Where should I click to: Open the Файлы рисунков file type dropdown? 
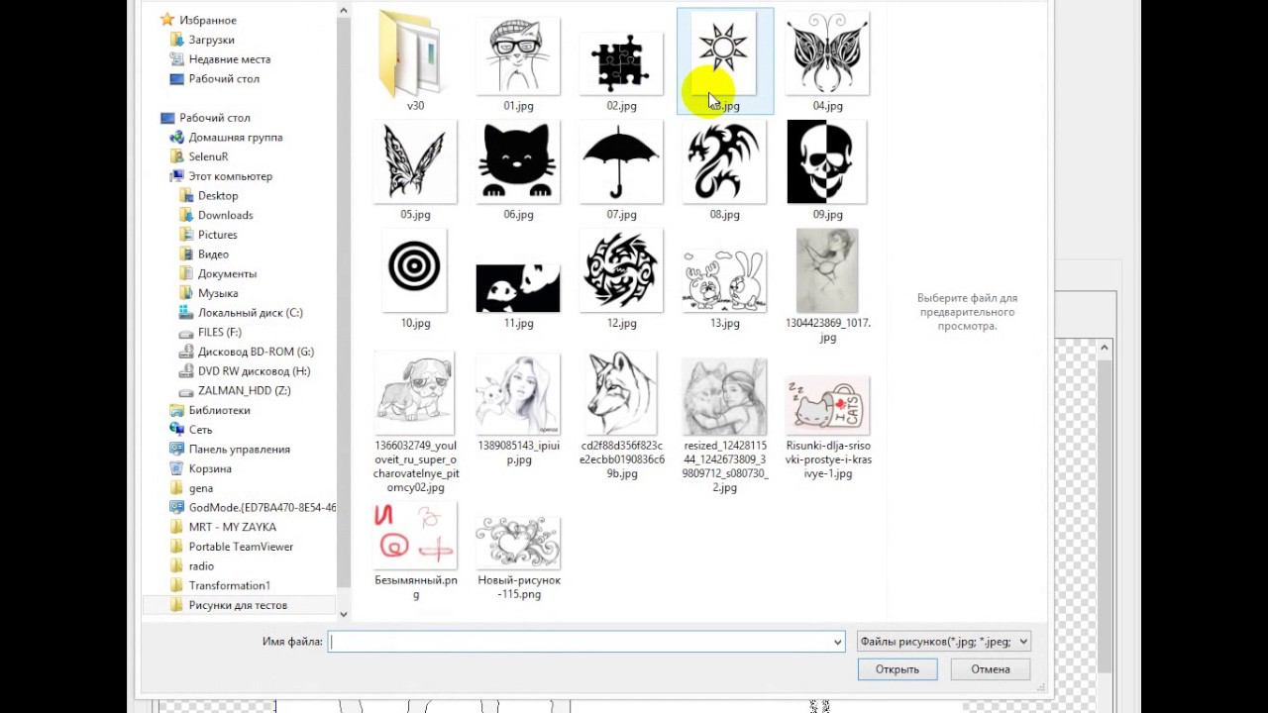click(943, 642)
